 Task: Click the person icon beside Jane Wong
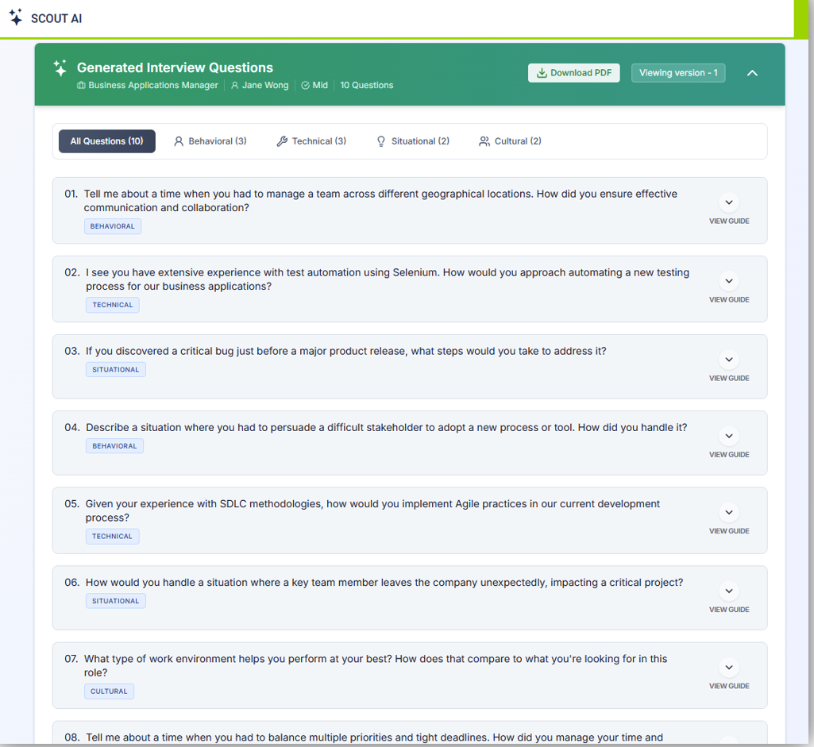point(234,86)
